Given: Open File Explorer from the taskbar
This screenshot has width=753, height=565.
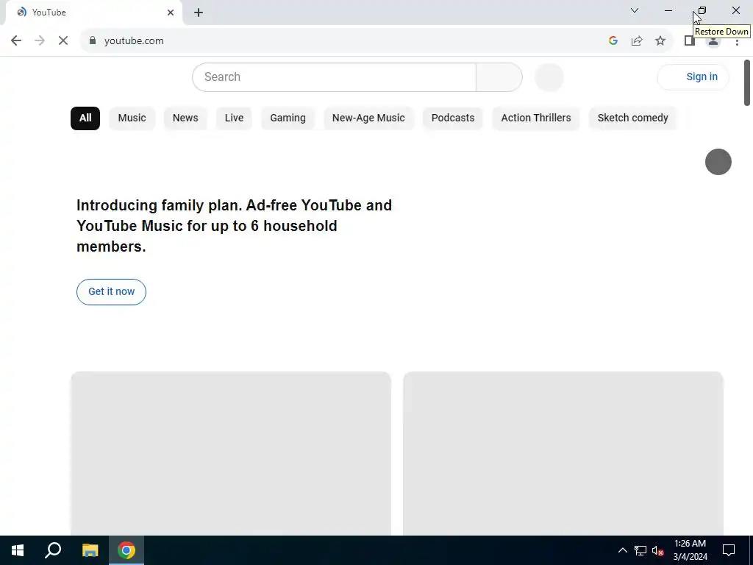Looking at the screenshot, I should (x=90, y=550).
